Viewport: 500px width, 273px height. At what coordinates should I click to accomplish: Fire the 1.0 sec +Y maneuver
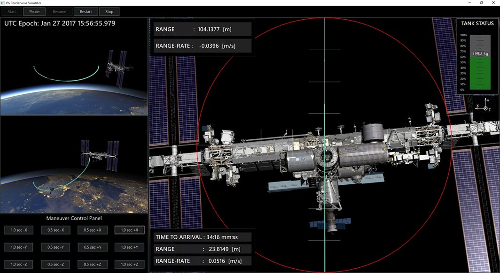click(x=129, y=247)
